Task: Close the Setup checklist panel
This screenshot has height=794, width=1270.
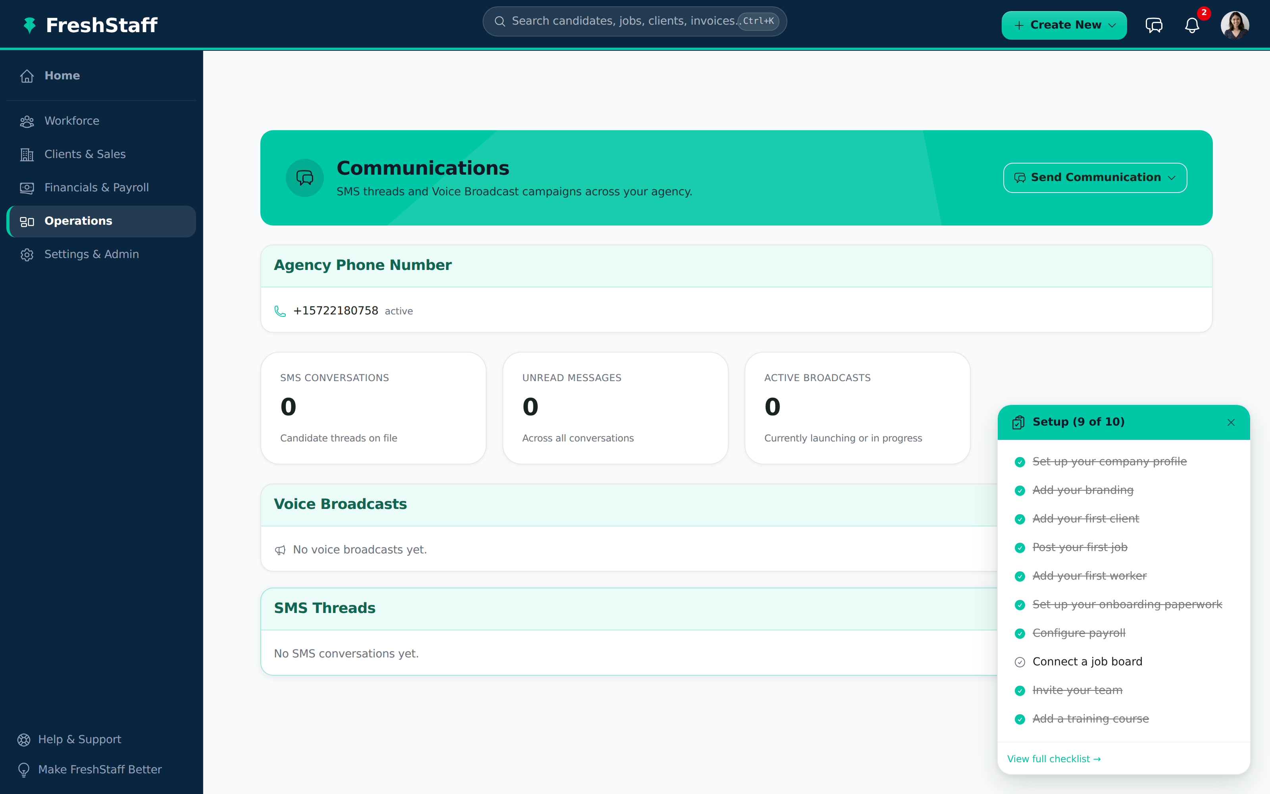Action: pos(1231,422)
